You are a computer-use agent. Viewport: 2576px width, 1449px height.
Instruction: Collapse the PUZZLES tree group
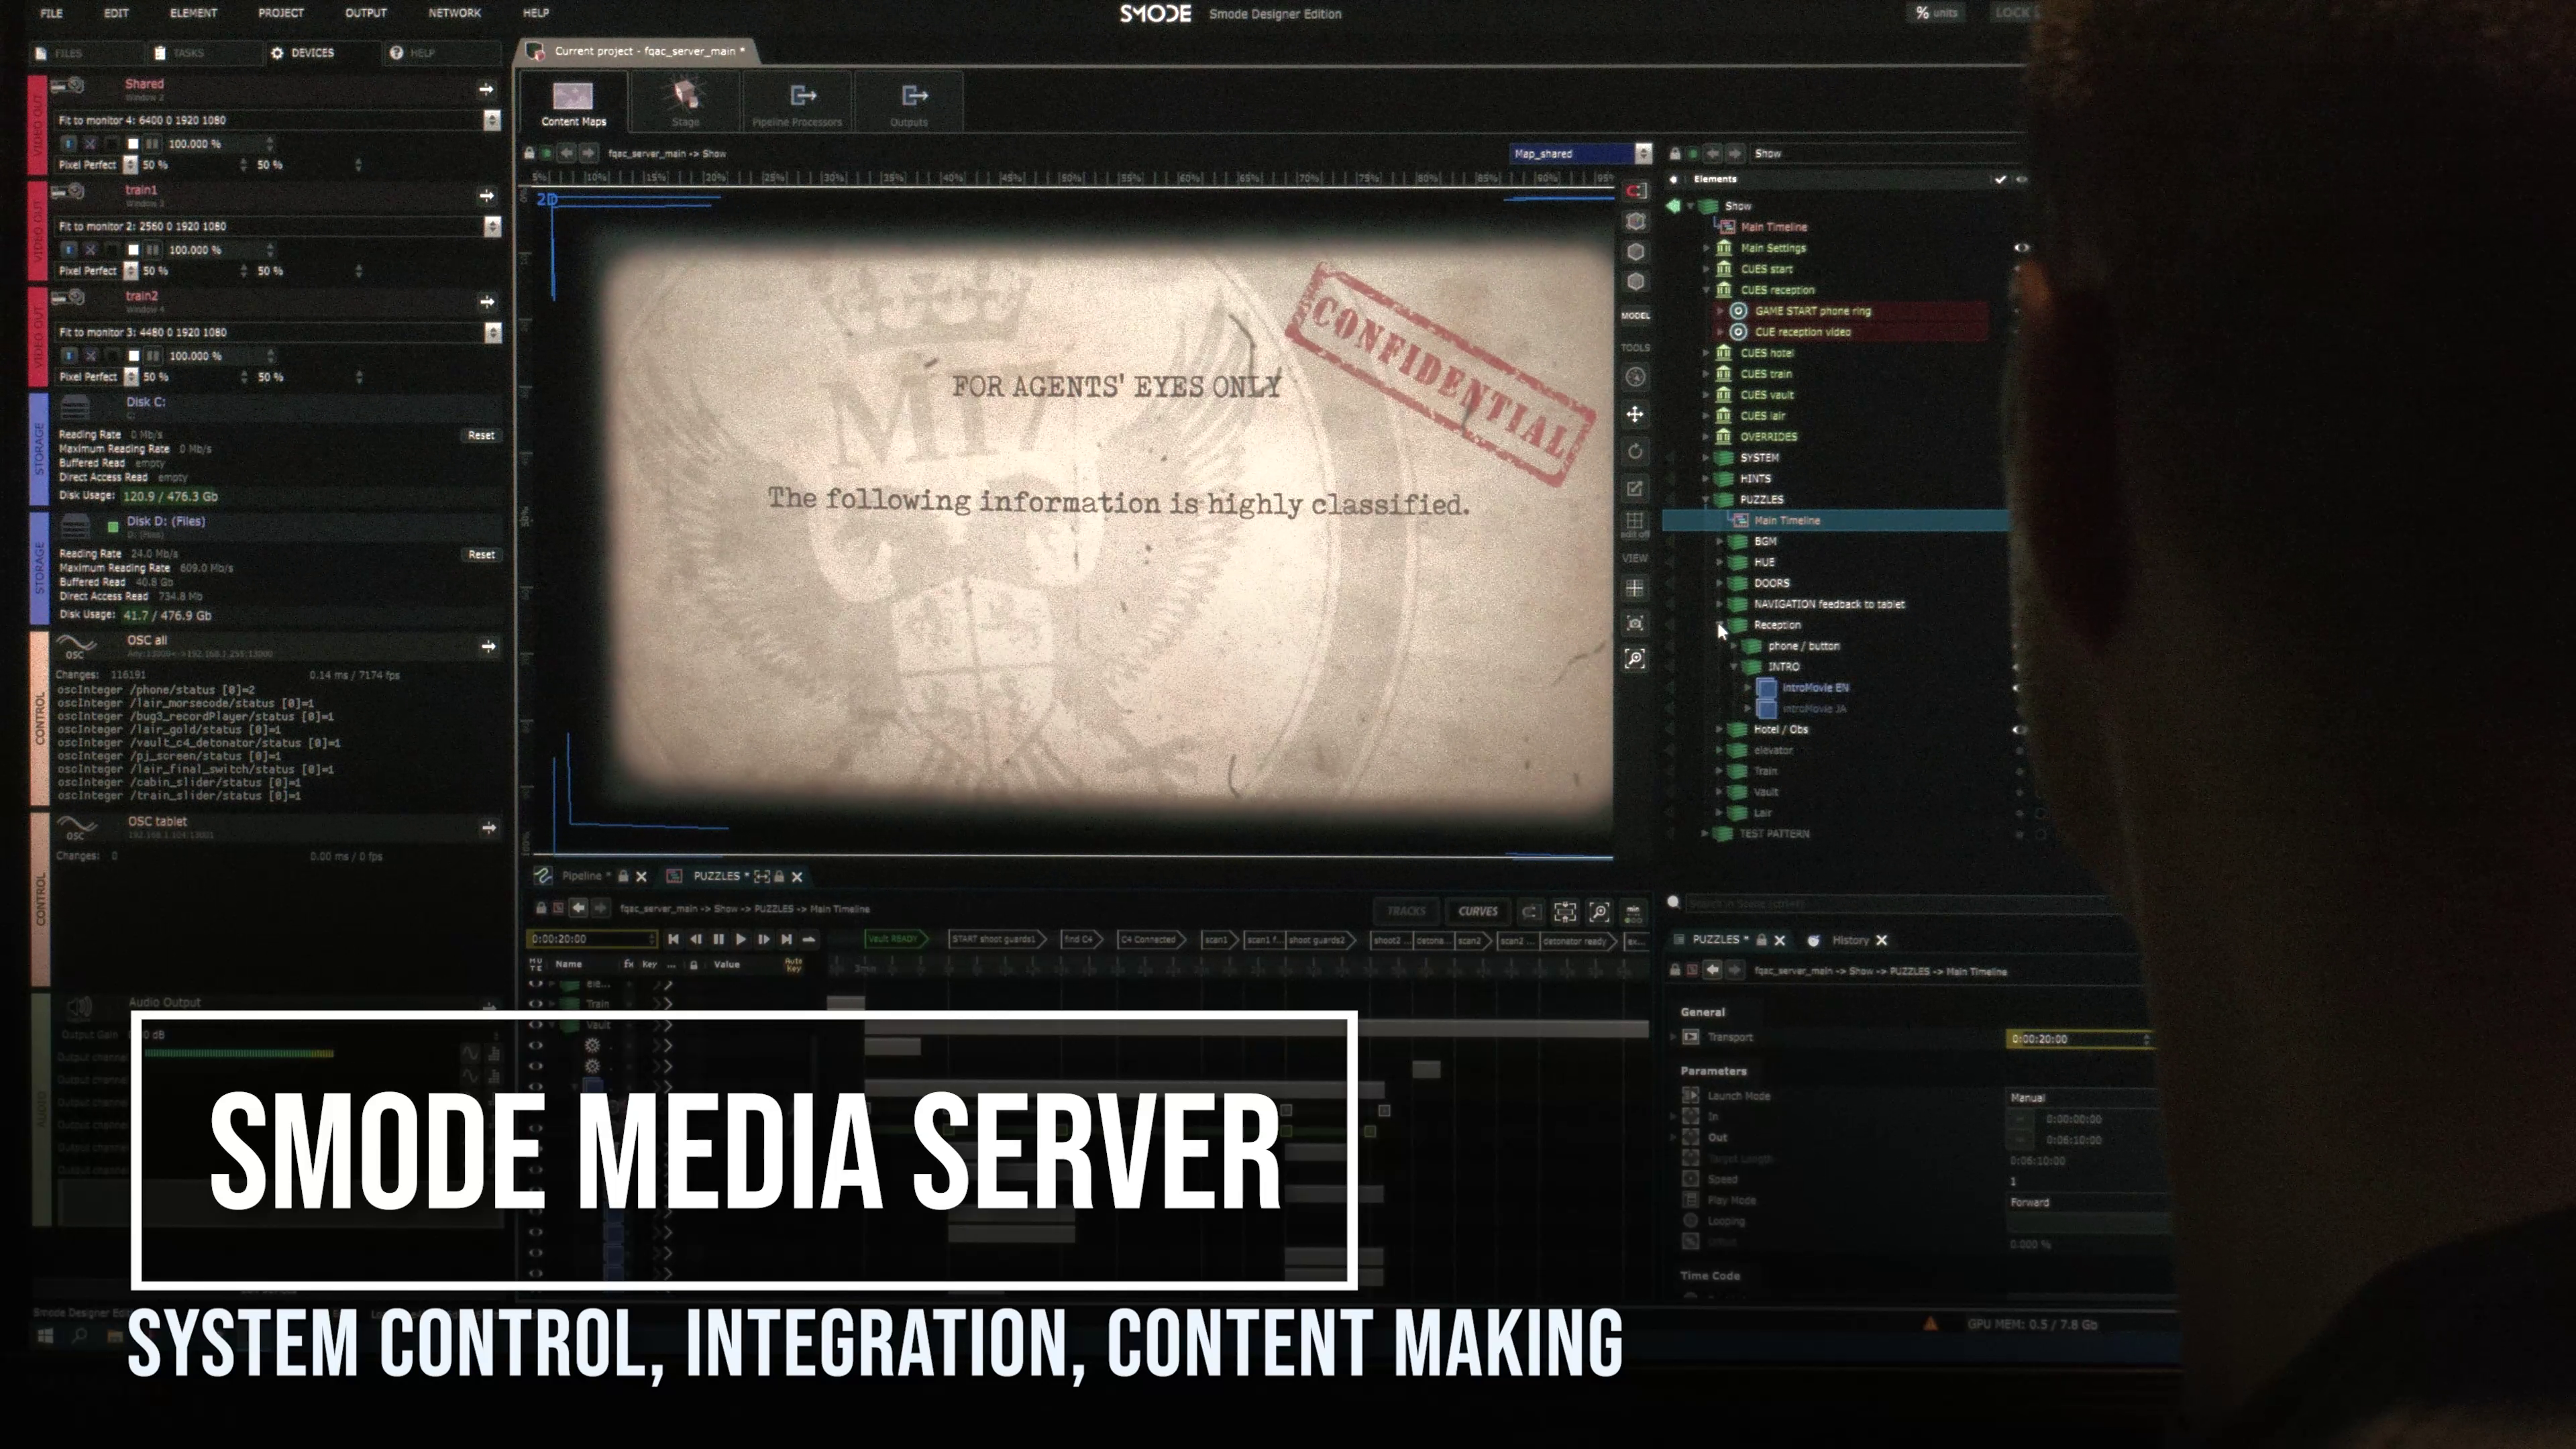[1707, 499]
